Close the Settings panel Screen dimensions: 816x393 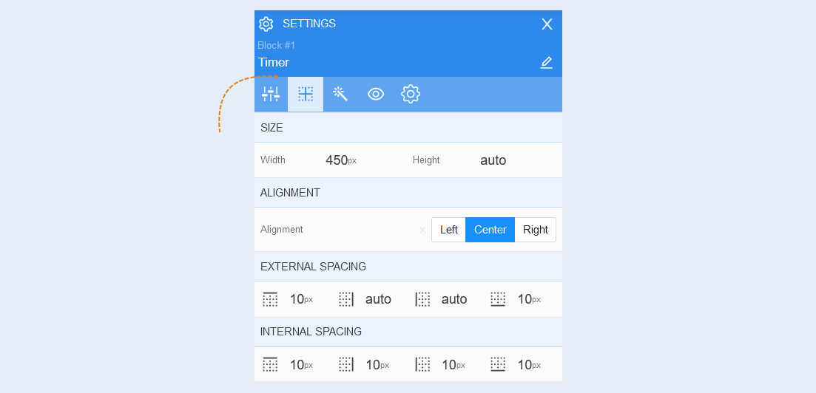point(547,24)
